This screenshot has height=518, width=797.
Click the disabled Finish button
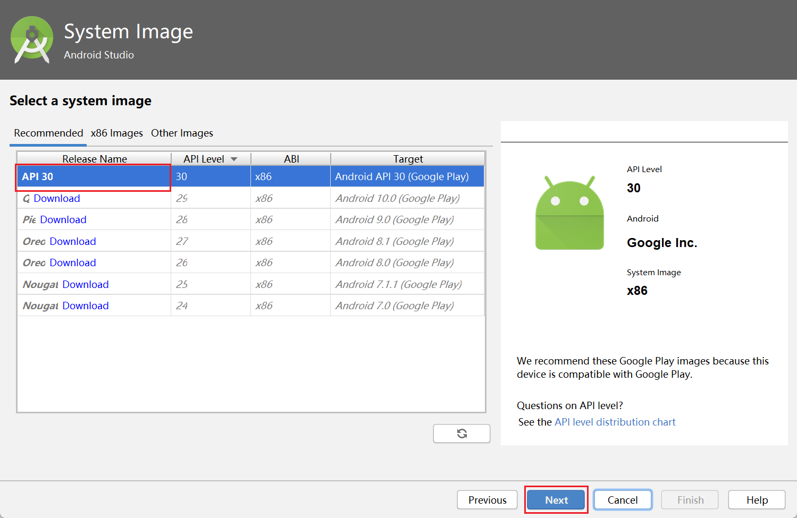tap(690, 500)
